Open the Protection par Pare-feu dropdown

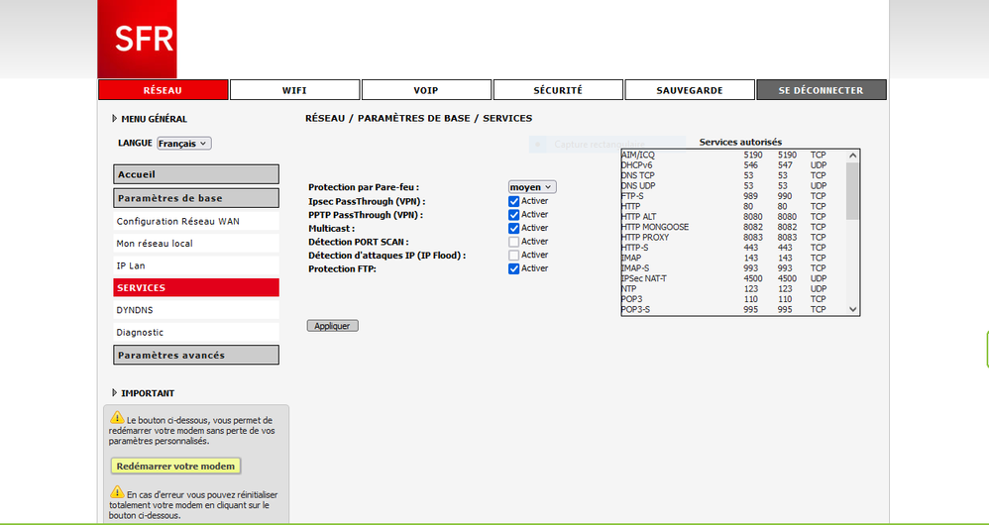point(531,187)
